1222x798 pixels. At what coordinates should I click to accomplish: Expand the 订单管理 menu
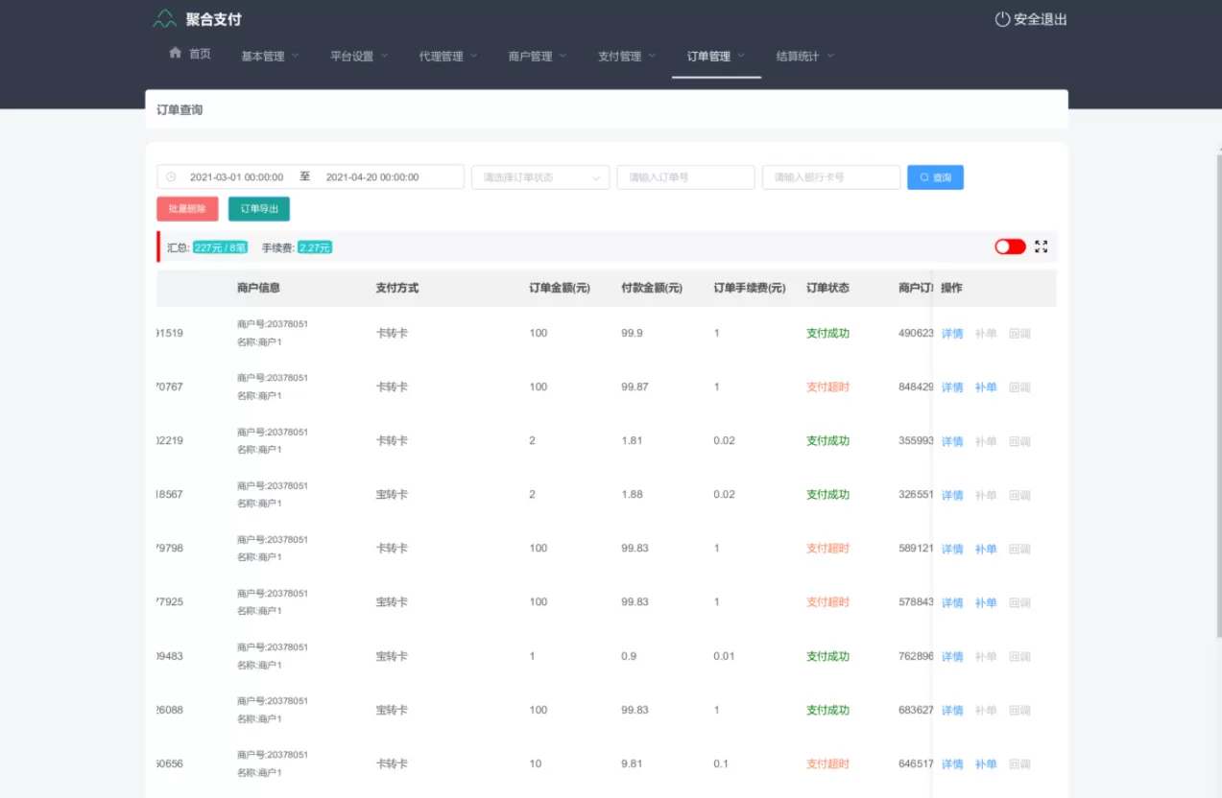tap(710, 56)
